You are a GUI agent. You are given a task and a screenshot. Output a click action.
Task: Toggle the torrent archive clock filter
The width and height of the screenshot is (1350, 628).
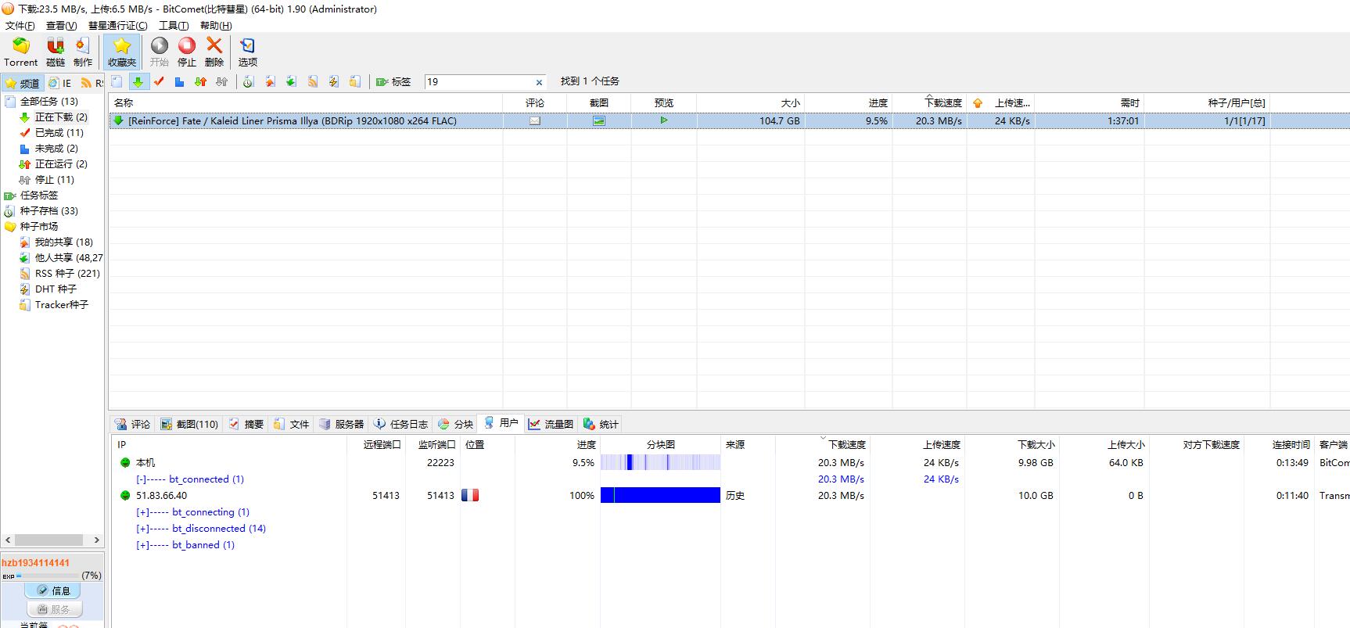(x=248, y=81)
